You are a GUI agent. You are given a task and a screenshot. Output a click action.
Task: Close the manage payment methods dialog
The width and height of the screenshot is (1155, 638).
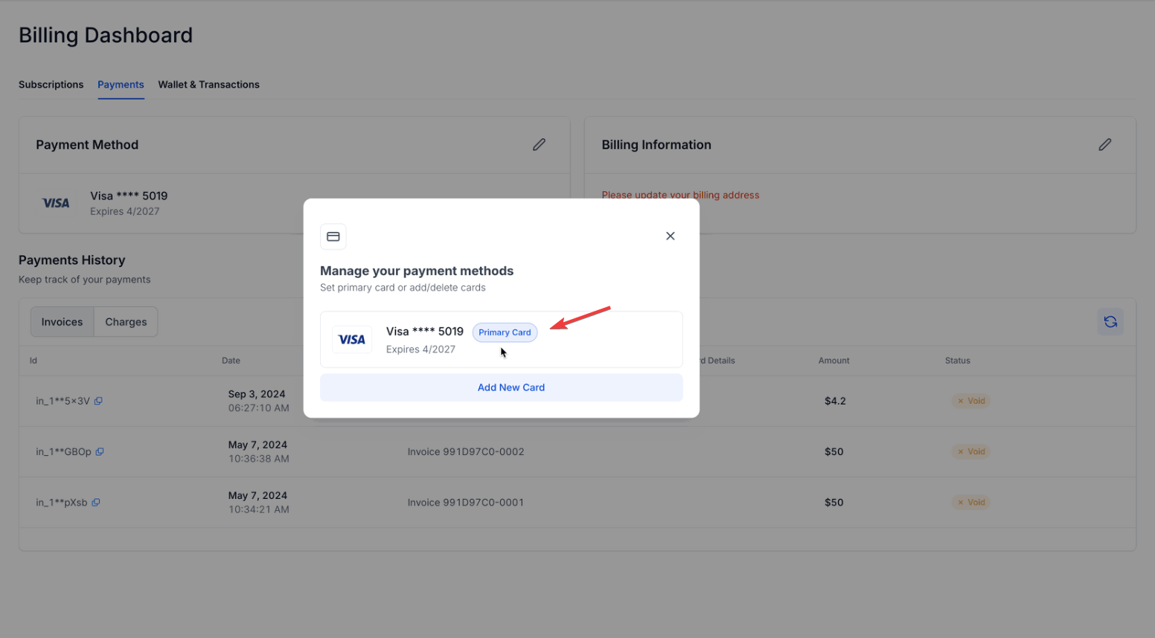670,236
